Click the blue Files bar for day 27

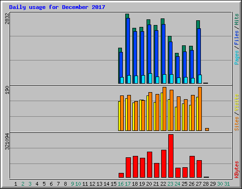pos(199,52)
